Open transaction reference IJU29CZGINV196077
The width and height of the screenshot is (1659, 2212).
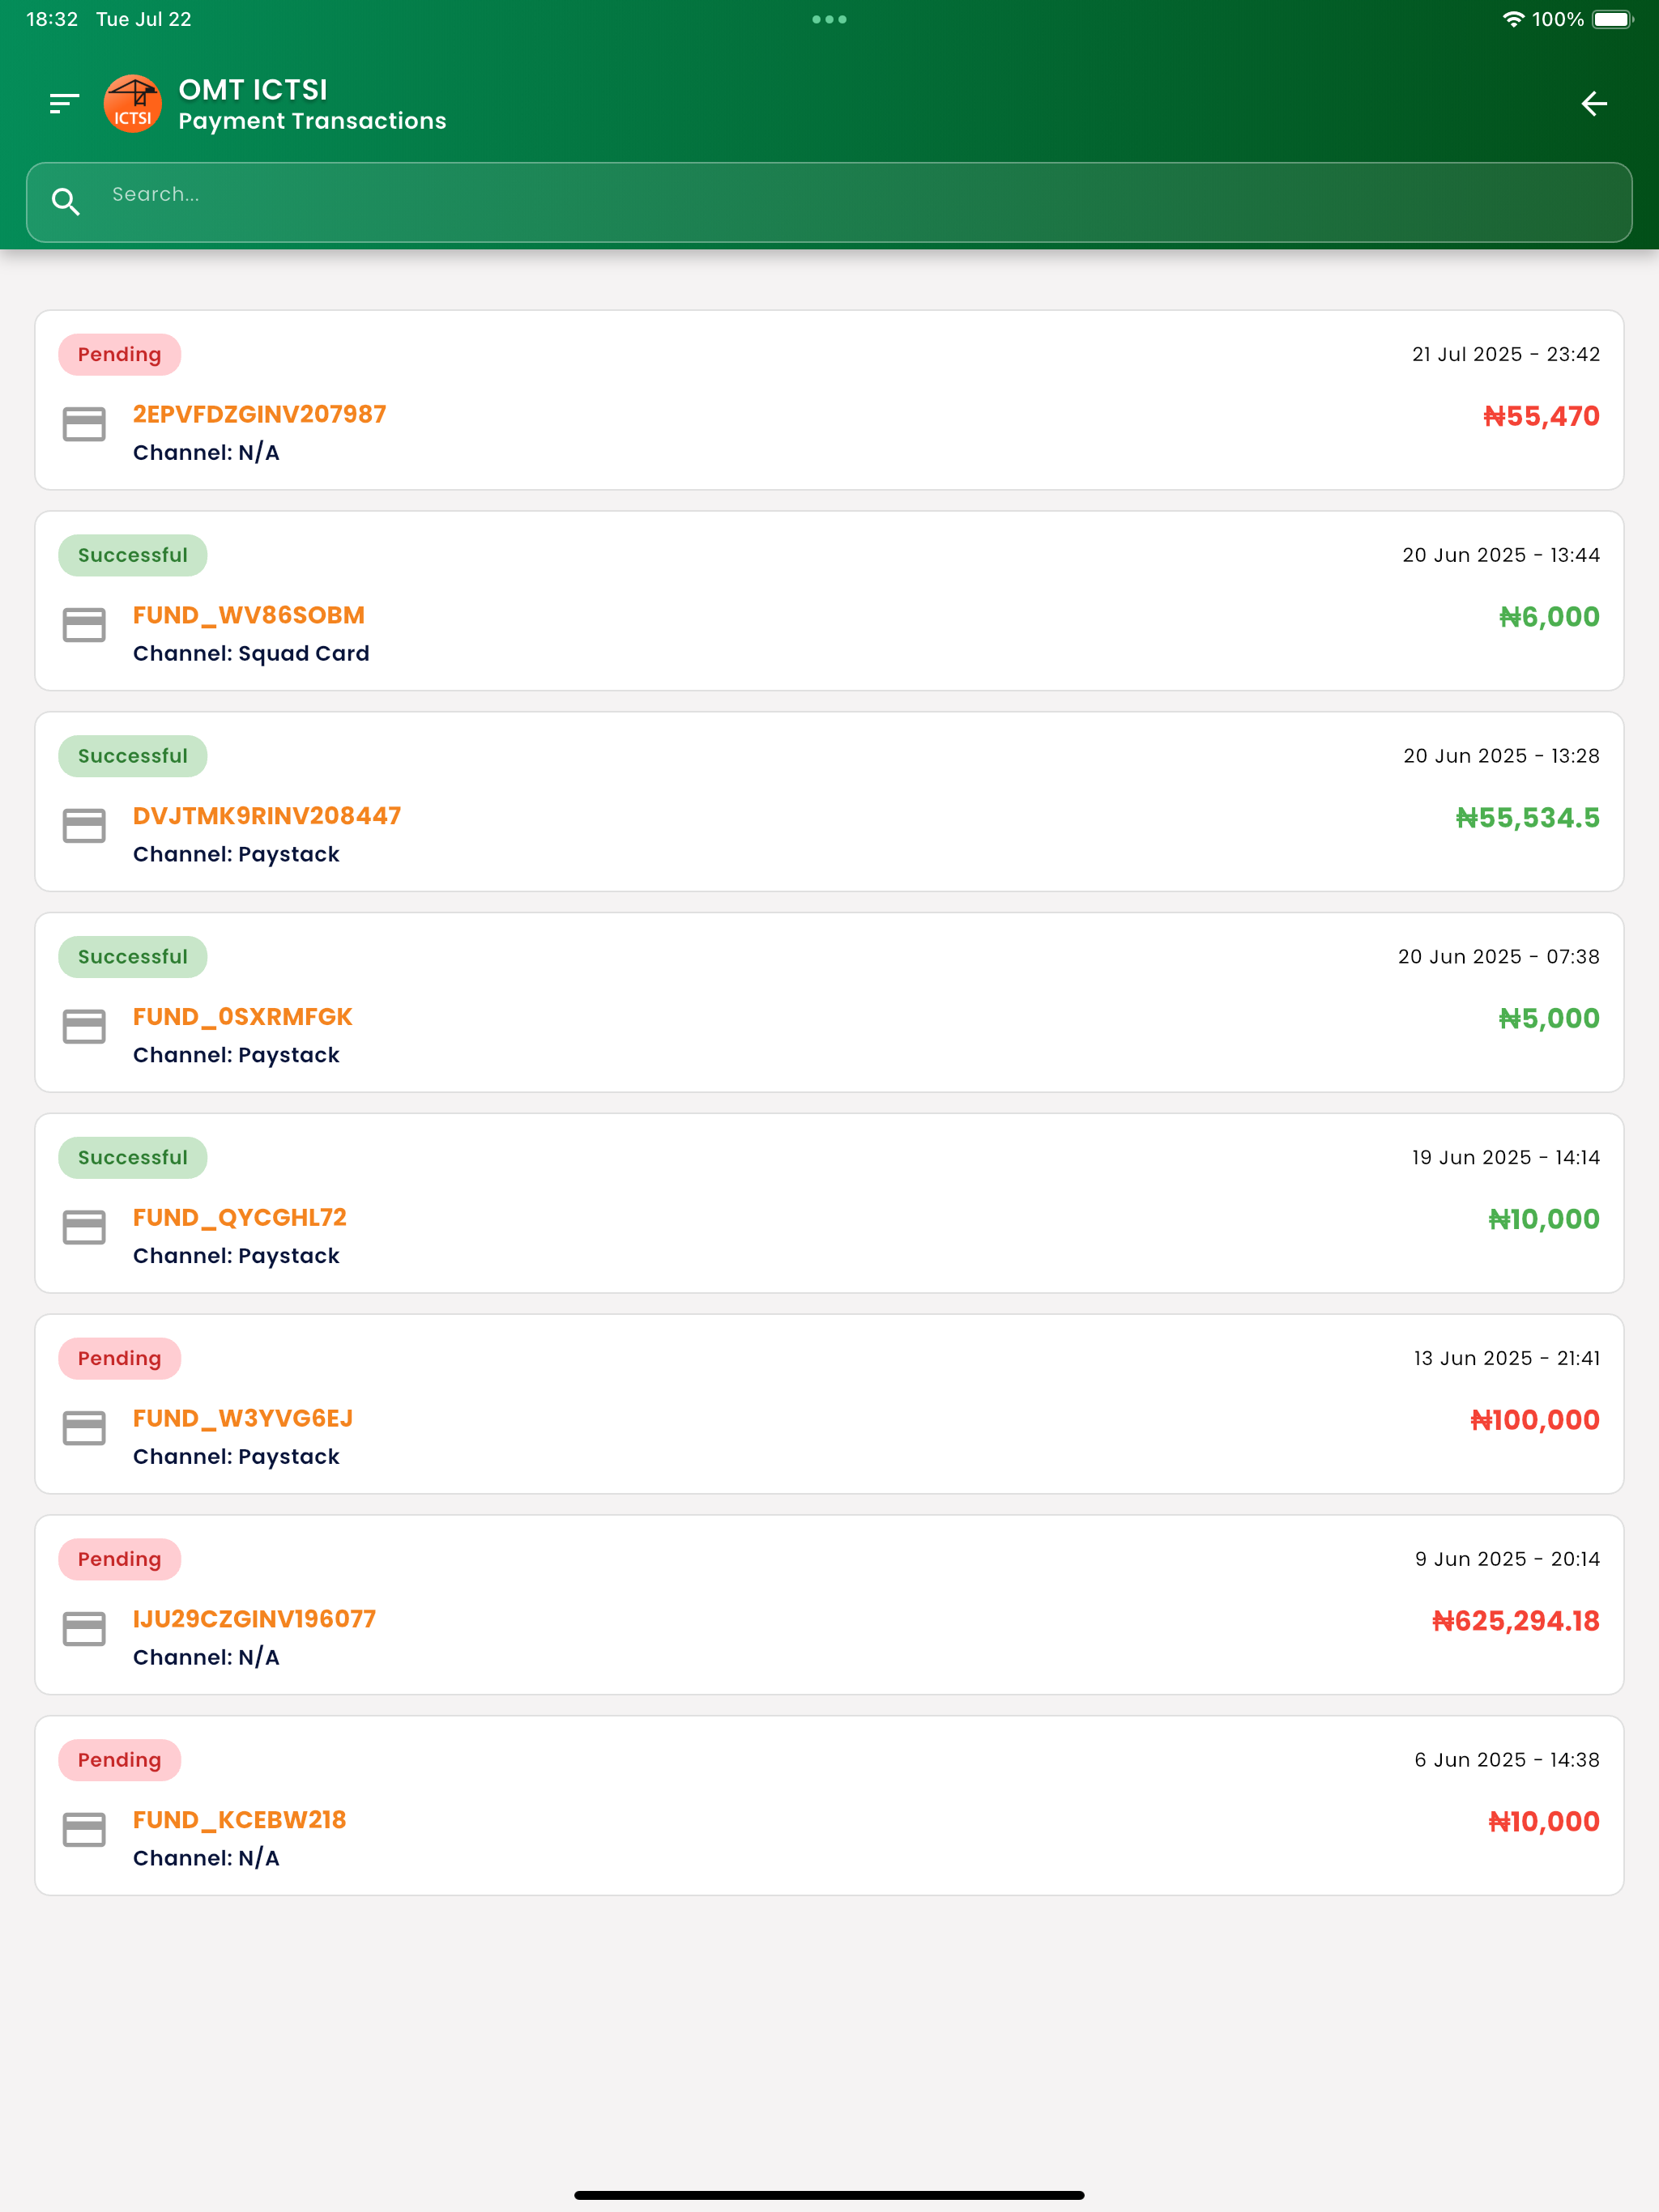point(254,1619)
